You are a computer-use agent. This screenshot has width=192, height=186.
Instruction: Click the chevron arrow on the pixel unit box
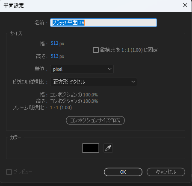[109, 69]
